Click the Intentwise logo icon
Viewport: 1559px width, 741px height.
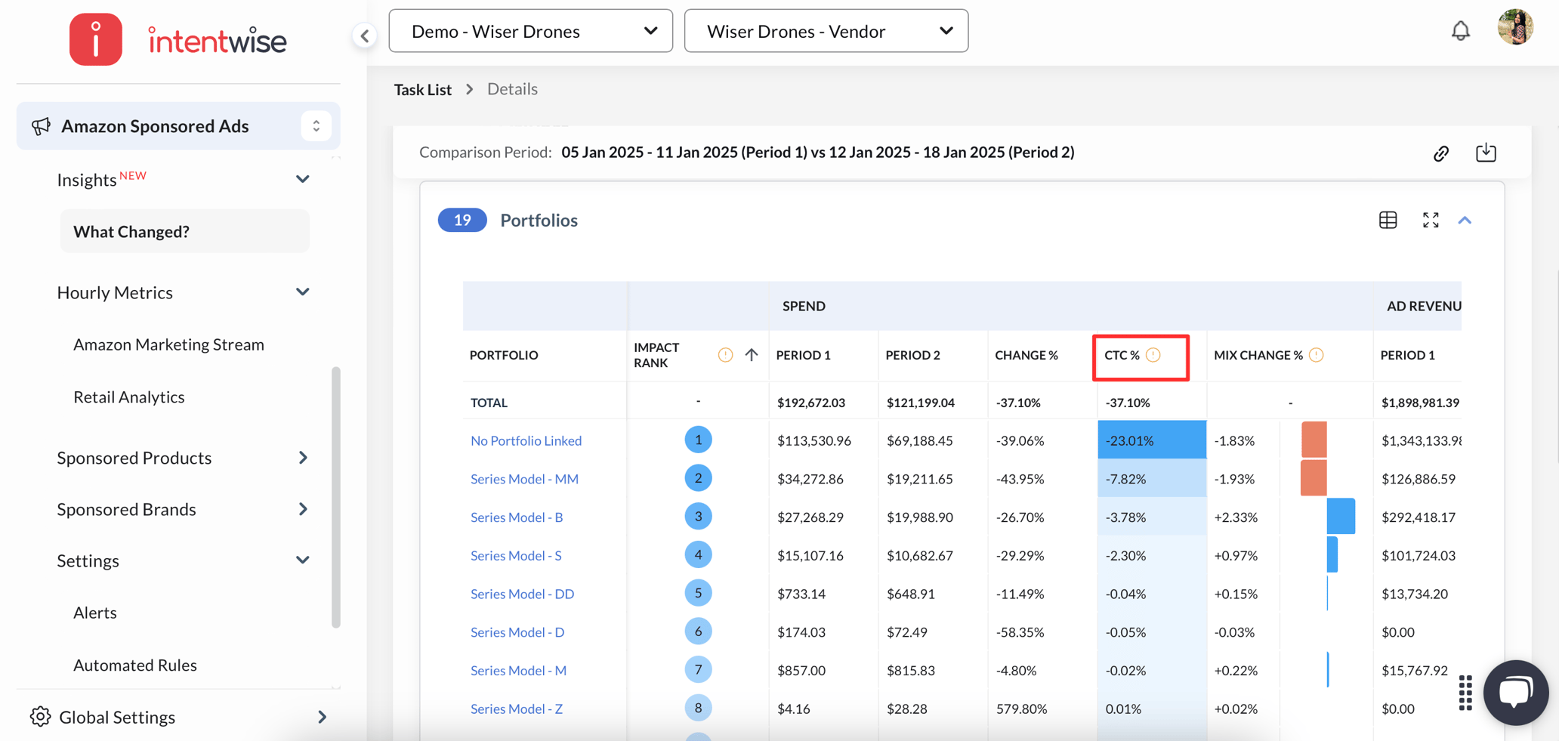96,39
